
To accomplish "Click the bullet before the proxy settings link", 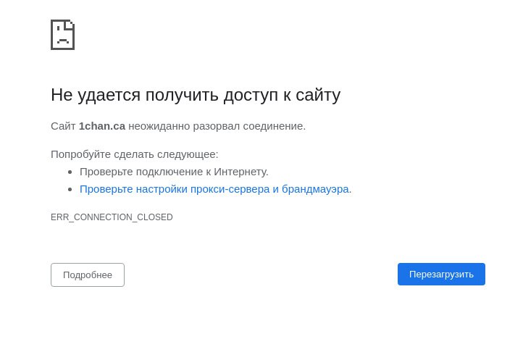I will (x=70, y=190).
